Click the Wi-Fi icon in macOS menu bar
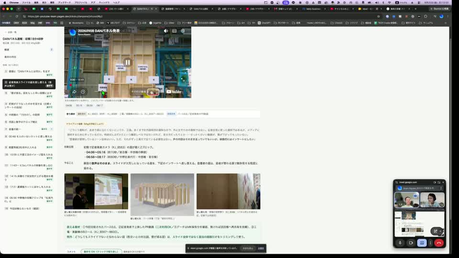Screen dimensions: 459x258 pyautogui.click(x=389, y=2)
